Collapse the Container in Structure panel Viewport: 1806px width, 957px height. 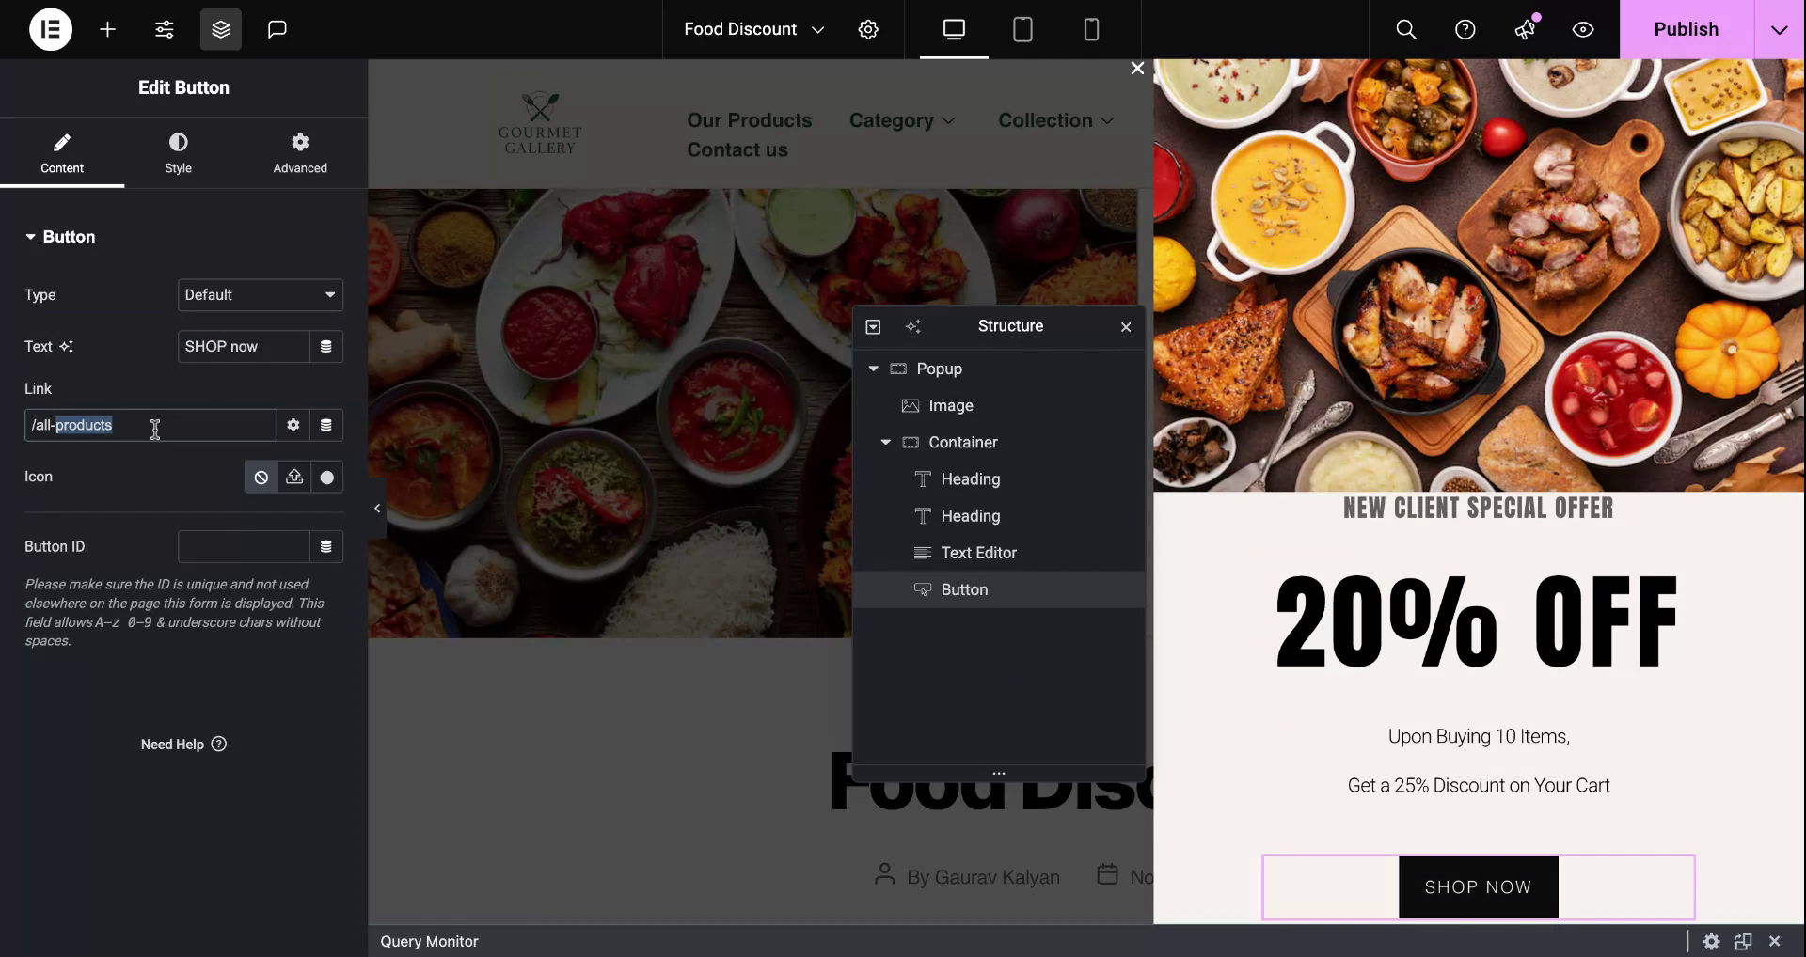884,442
